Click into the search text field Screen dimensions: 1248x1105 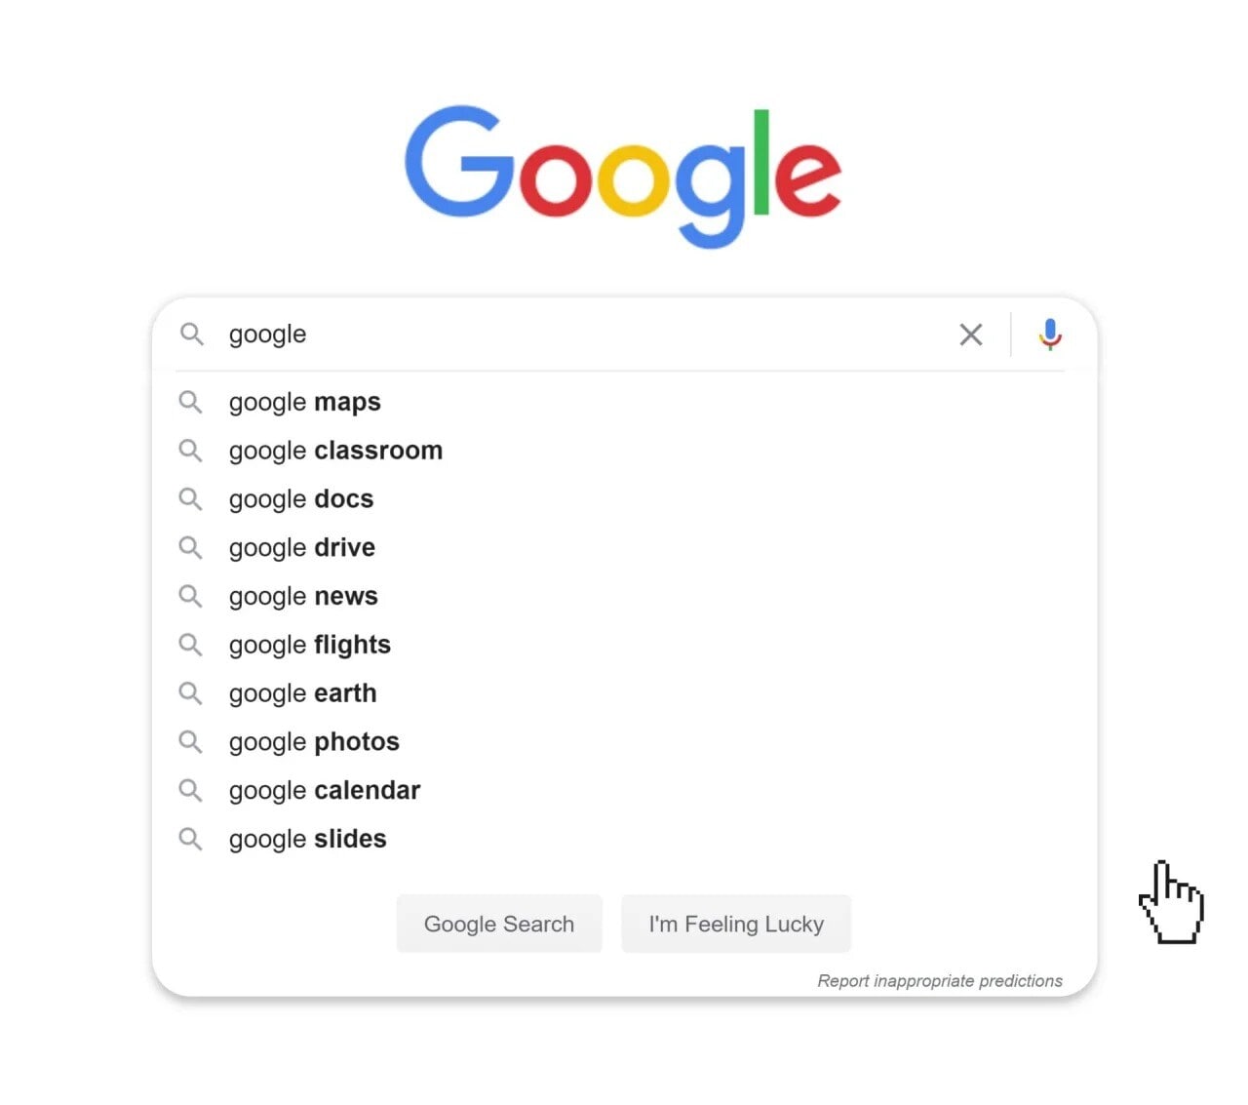pos(585,335)
